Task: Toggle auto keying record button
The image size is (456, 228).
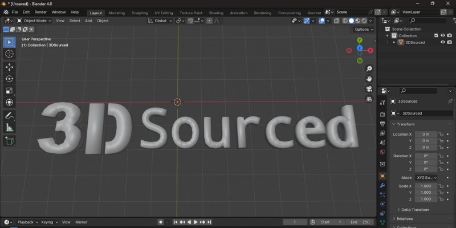Action: pyautogui.click(x=161, y=222)
